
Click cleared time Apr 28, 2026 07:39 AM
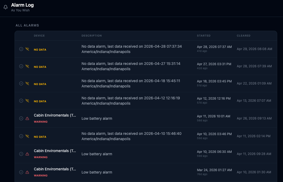click(x=254, y=66)
